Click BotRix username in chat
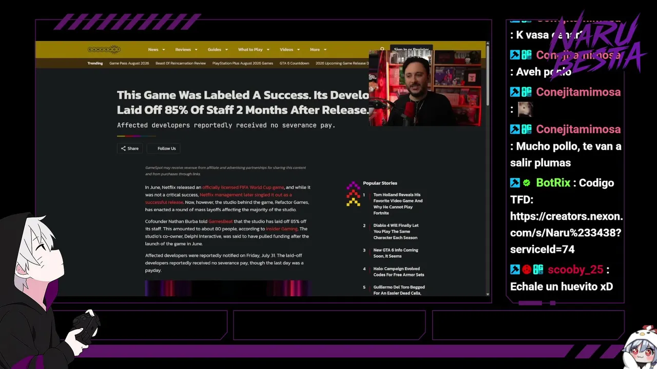 coord(553,183)
